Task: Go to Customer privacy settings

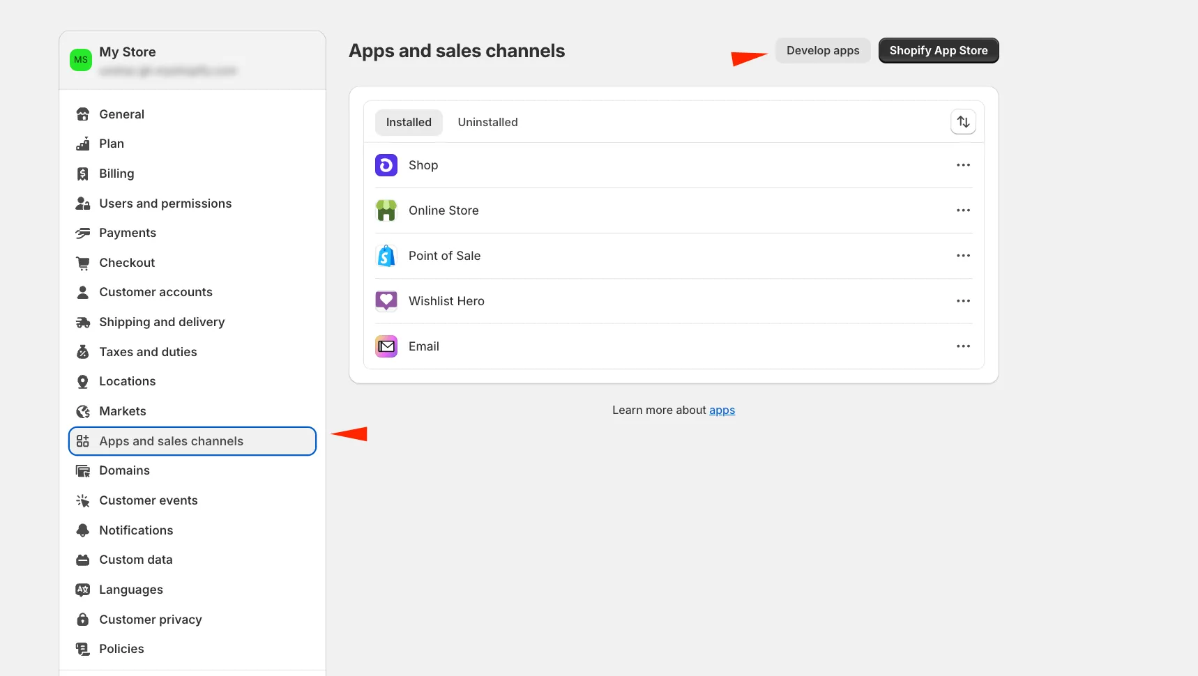Action: [192, 620]
